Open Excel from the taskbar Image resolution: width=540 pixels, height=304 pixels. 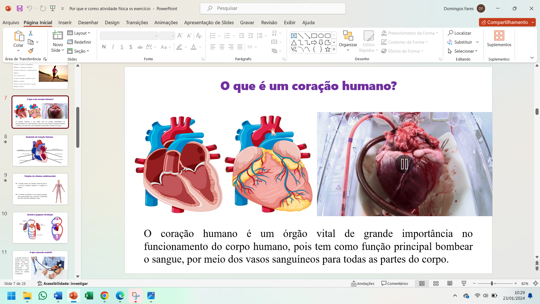tap(89, 296)
